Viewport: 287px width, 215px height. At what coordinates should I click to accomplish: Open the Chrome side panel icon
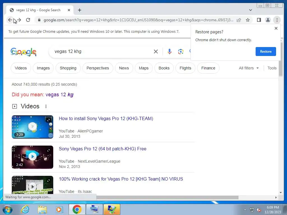click(x=259, y=20)
